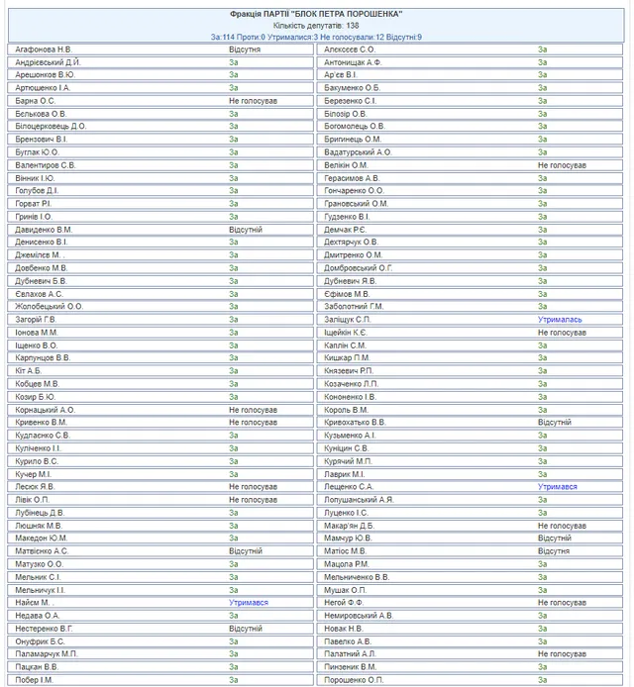Click the blue "Утримався" vote for Лещенко С.А.

[x=558, y=487]
